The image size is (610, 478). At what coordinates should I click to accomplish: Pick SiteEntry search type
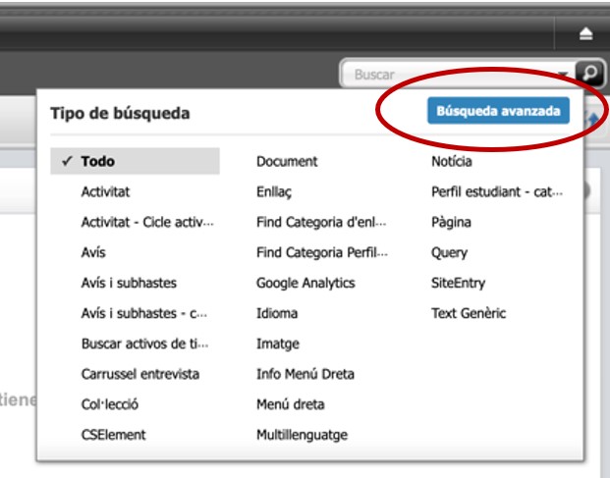coord(458,283)
